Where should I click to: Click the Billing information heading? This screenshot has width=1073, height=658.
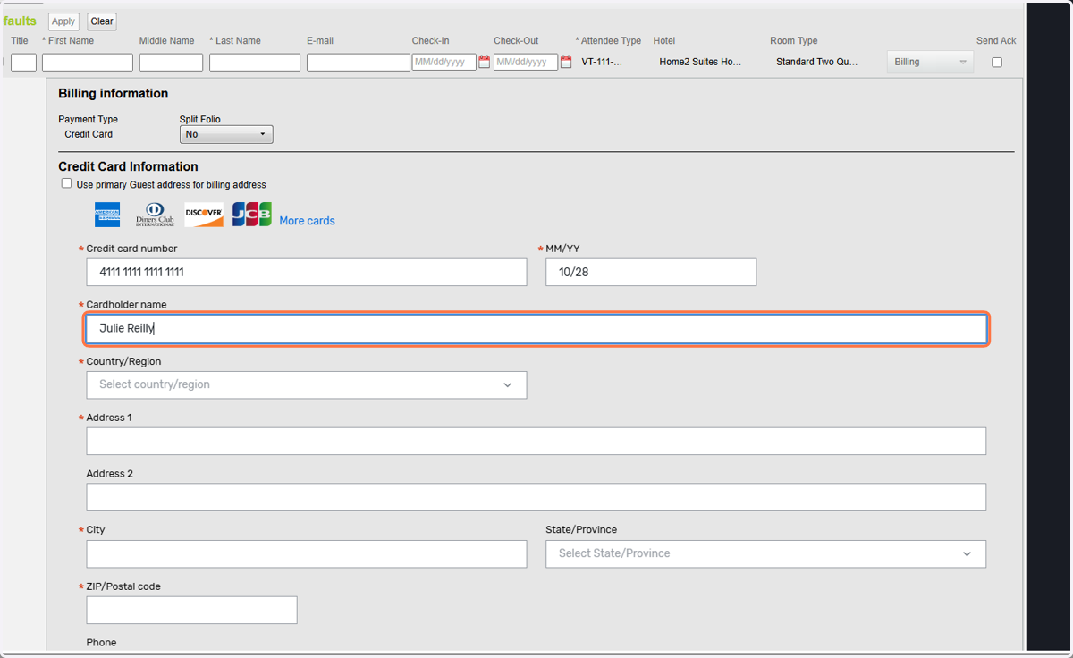(x=114, y=93)
